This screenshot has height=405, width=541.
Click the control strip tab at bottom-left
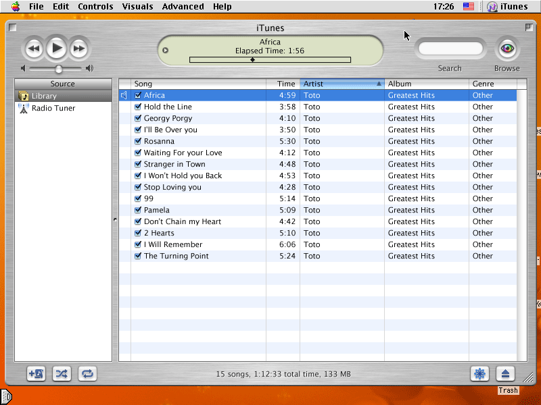(x=6, y=397)
